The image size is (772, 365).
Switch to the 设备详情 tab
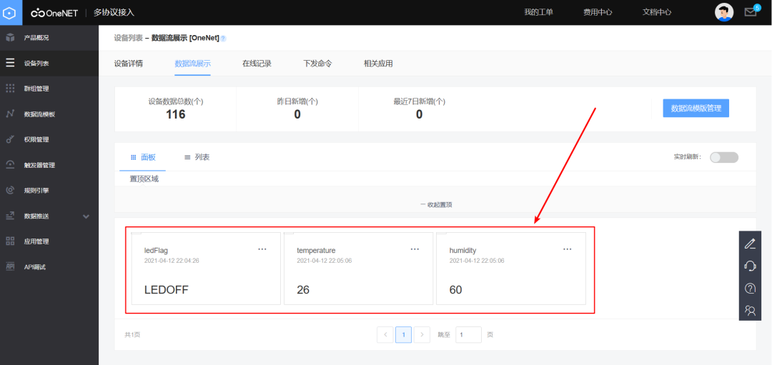[129, 64]
